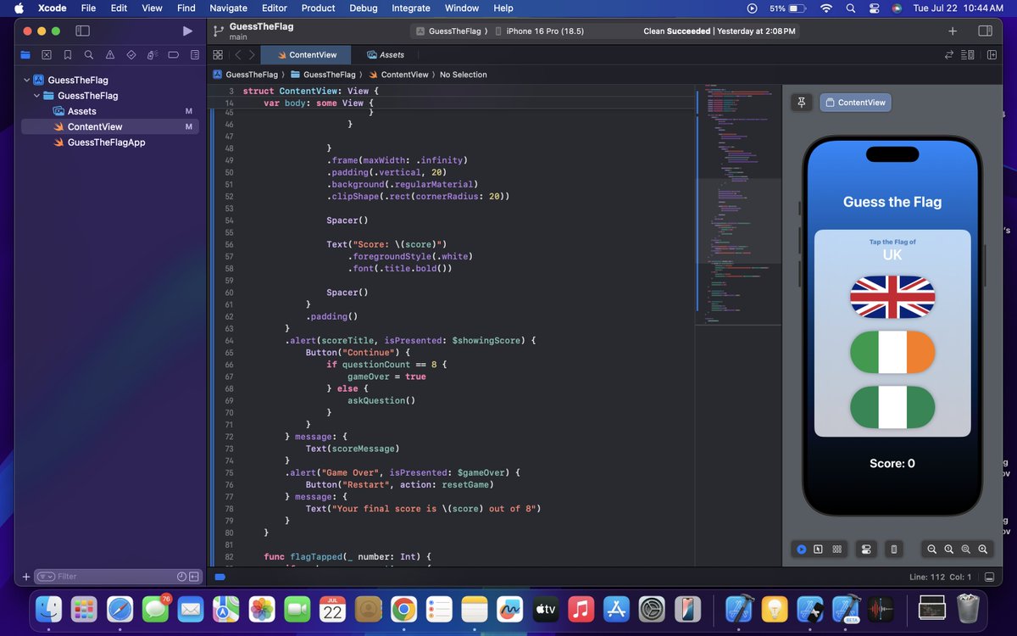Add a new item with the plus button
The width and height of the screenshot is (1017, 636).
coord(953,31)
